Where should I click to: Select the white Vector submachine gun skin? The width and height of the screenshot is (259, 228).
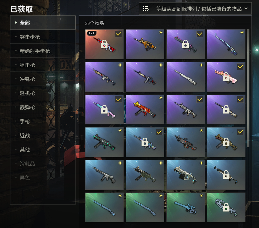click(x=186, y=175)
